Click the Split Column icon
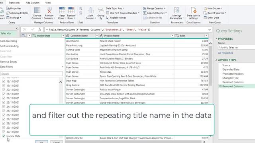 pos(90,10)
